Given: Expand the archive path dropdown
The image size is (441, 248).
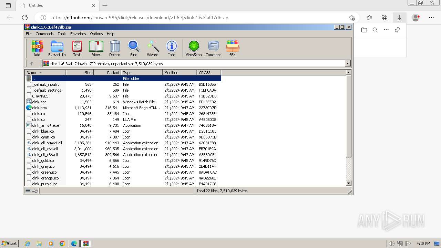Looking at the screenshot, I should tap(348, 63).
